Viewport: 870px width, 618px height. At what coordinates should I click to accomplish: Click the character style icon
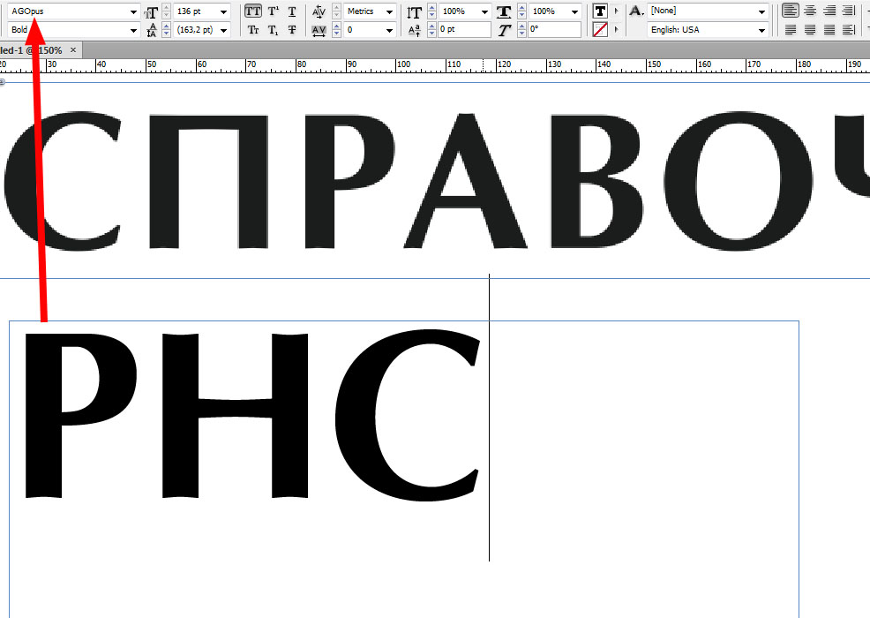636,11
